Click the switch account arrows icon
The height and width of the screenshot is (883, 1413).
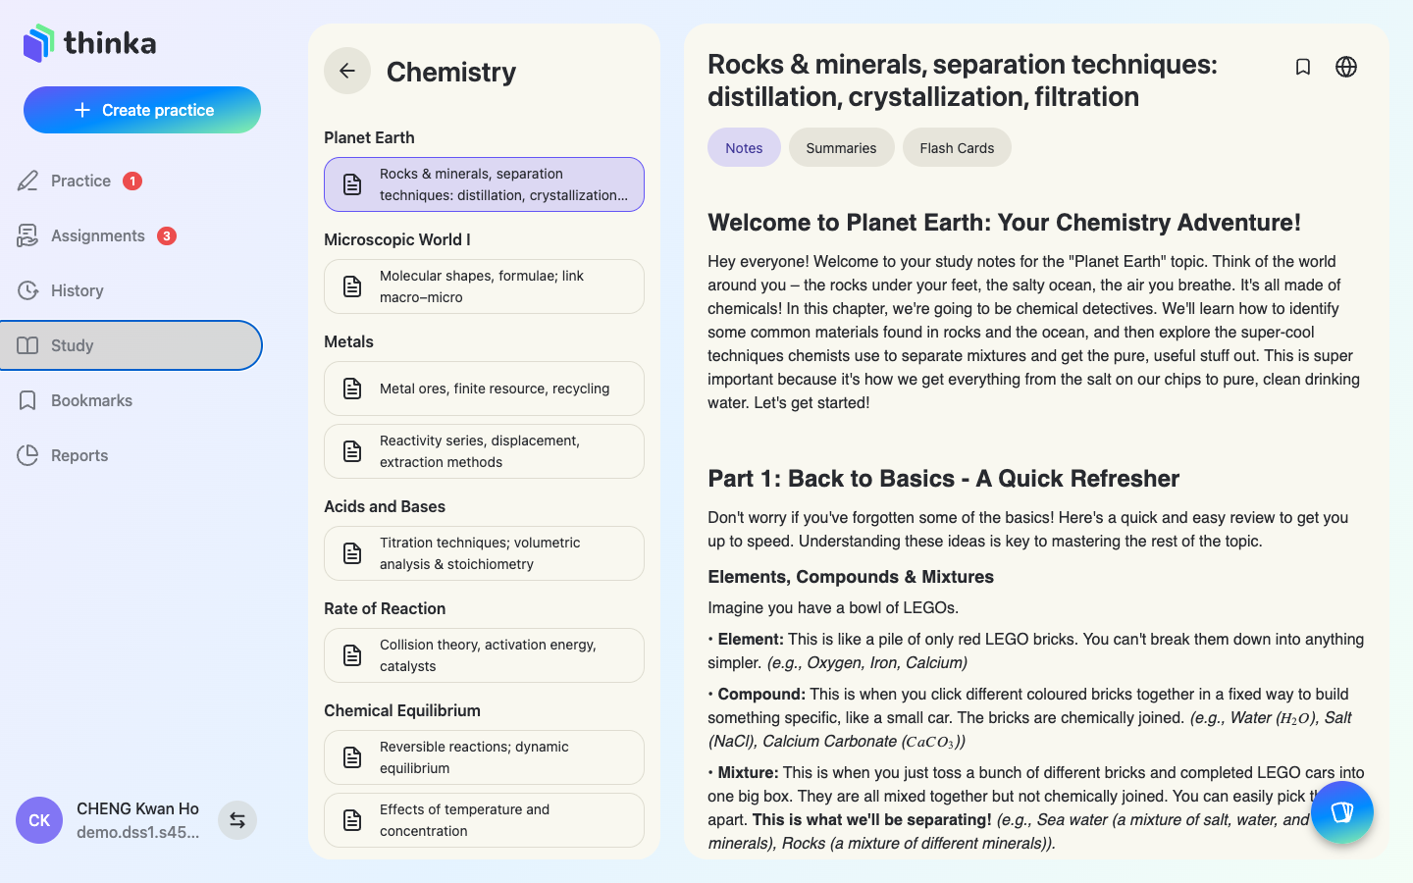pyautogui.click(x=237, y=820)
